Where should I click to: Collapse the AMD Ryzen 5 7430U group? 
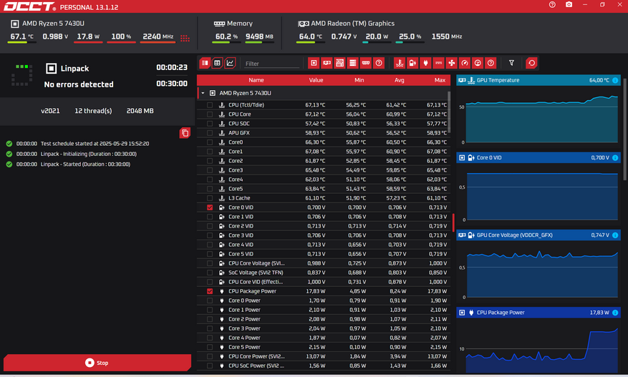(203, 93)
